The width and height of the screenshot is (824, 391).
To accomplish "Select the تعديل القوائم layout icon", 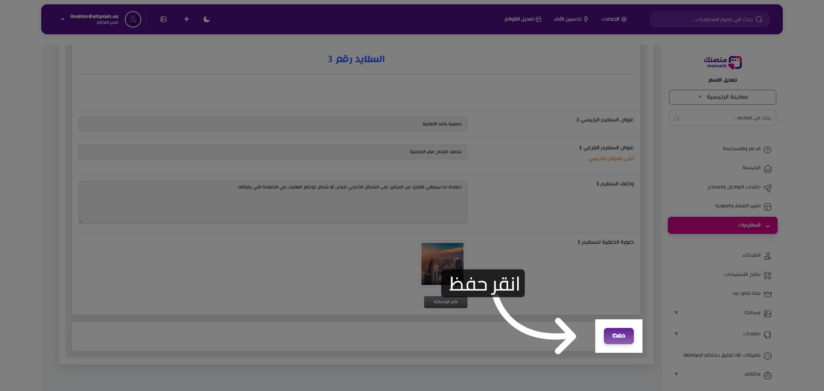I will [538, 19].
